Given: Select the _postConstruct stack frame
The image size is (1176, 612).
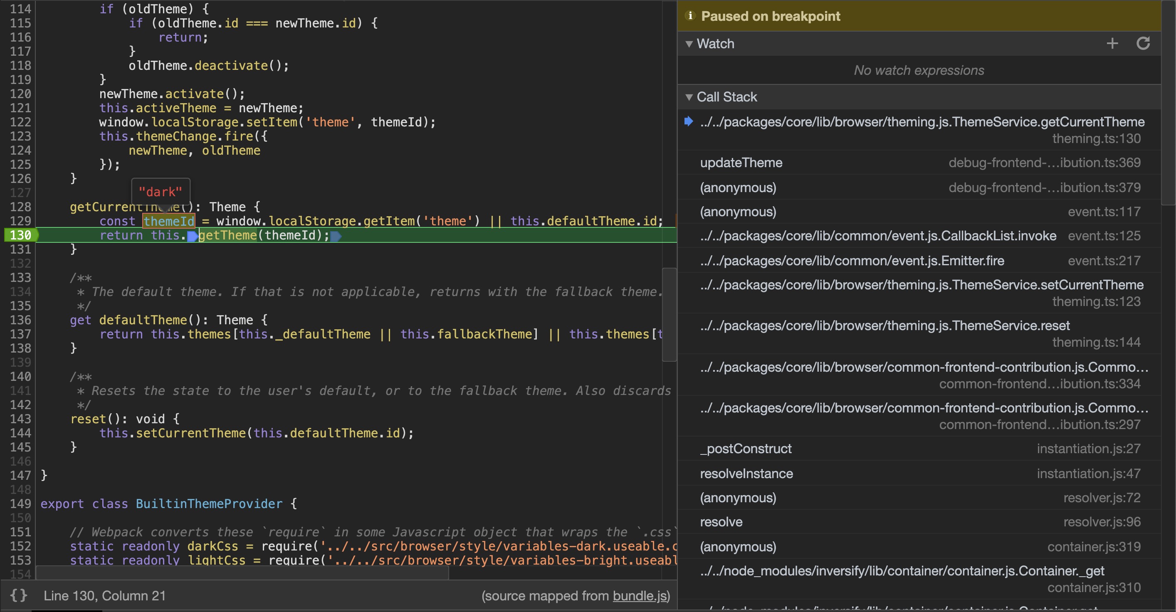Looking at the screenshot, I should click(x=746, y=448).
